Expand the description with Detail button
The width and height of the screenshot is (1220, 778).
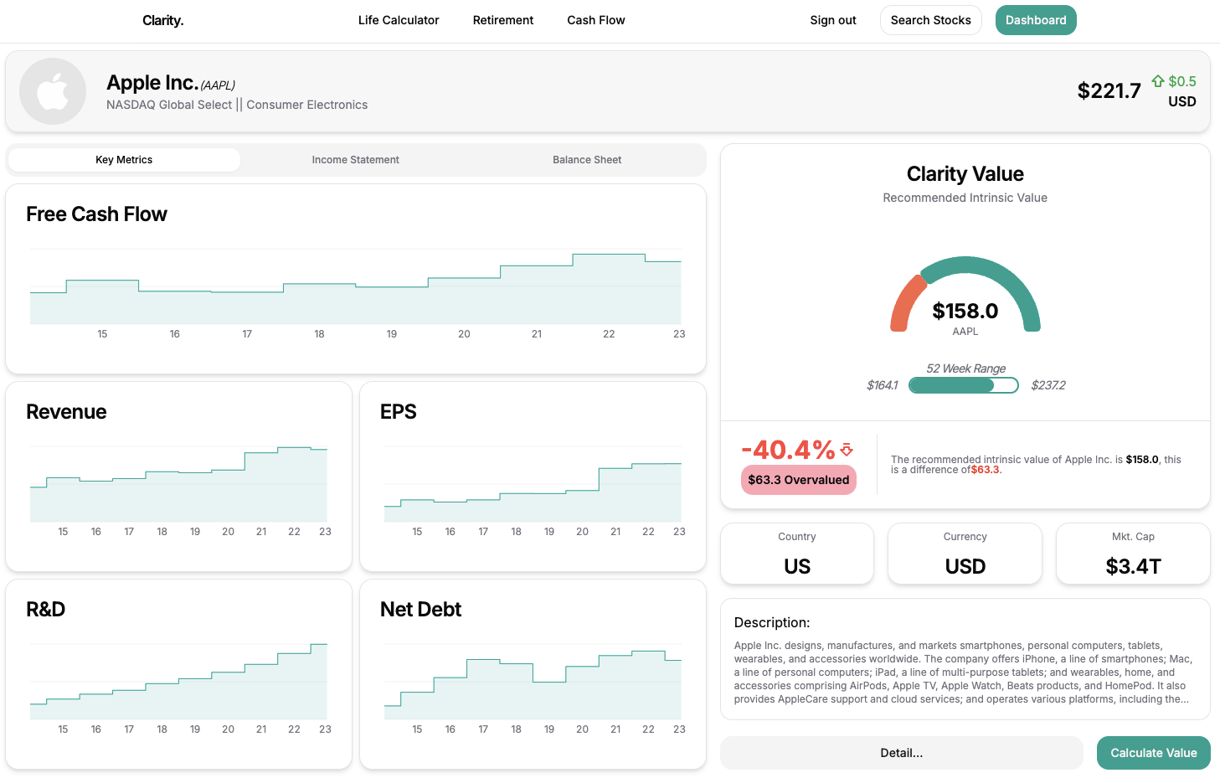click(901, 753)
